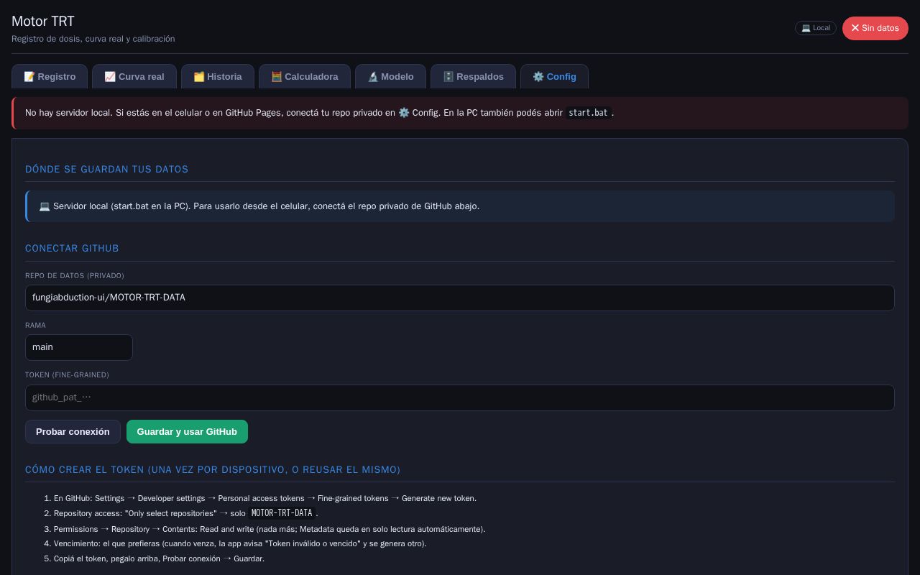Open the Registro tab
The image size is (920, 575).
[50, 77]
